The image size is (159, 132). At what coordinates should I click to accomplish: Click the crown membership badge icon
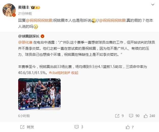point(35,7)
